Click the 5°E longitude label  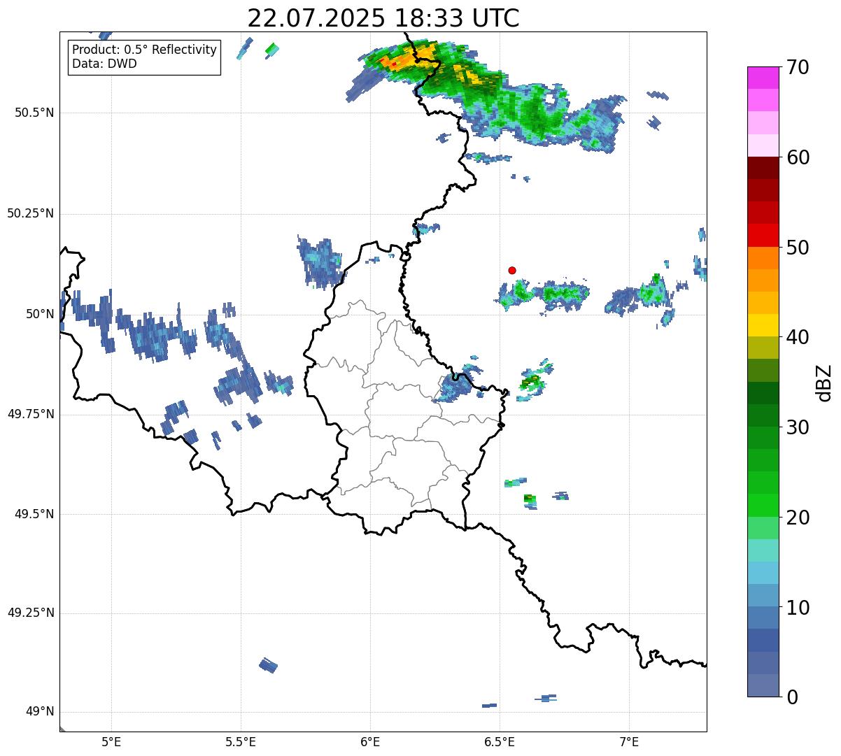point(111,741)
